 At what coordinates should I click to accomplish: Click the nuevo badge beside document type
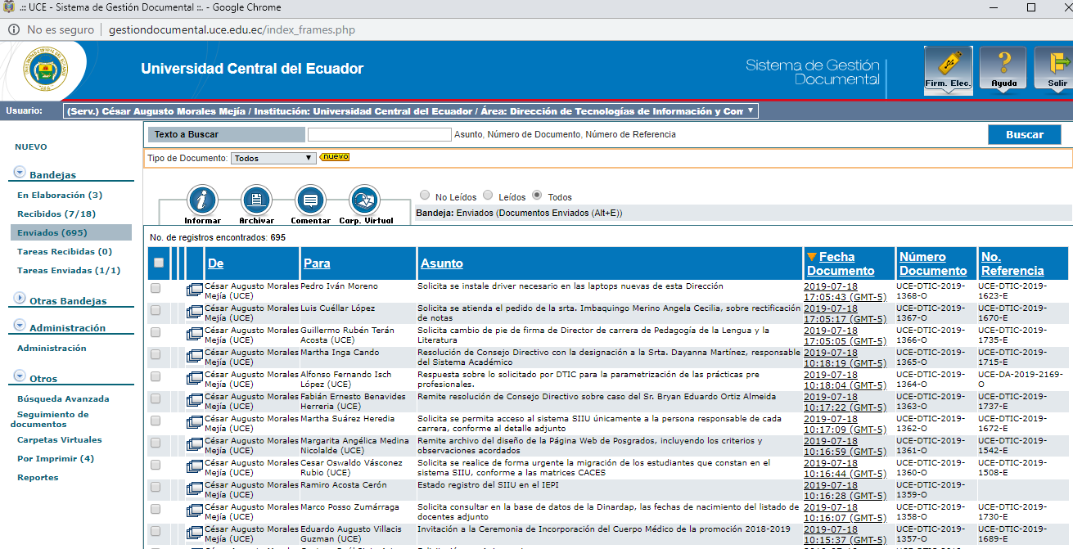335,157
